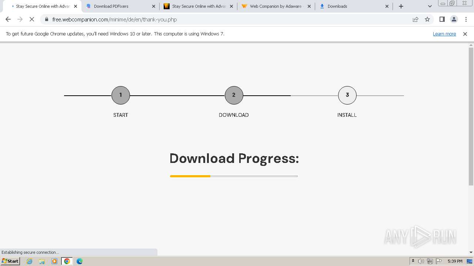Expand the tab search dropdown
The height and width of the screenshot is (266, 474).
(x=430, y=6)
